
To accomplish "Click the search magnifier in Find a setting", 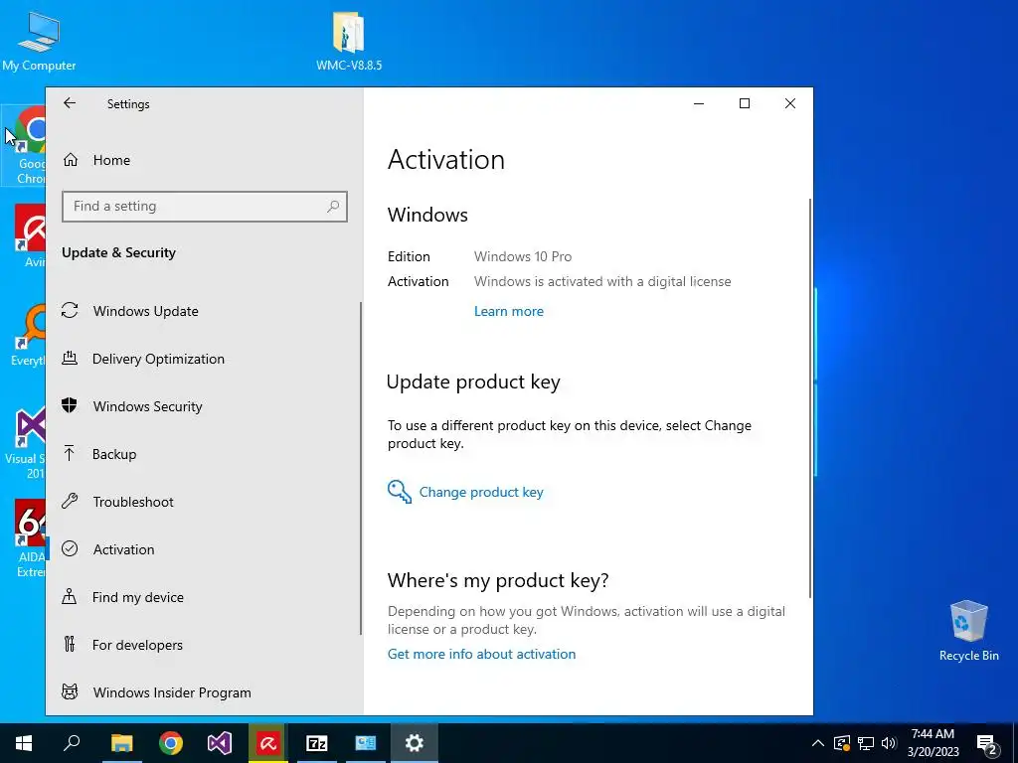I will pos(332,207).
